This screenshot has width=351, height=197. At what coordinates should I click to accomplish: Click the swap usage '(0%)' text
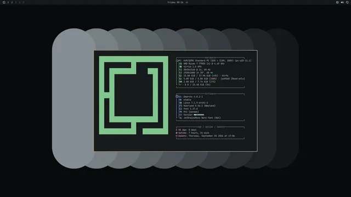207,85
